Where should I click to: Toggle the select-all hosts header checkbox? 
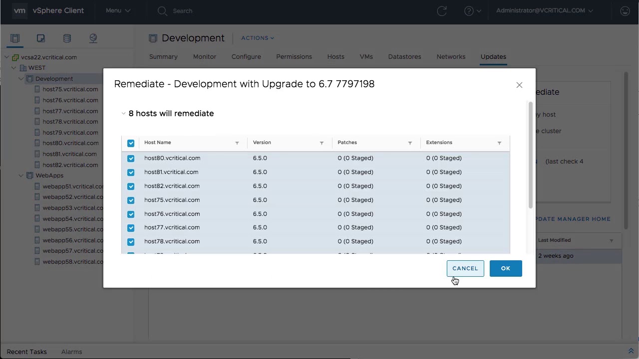pyautogui.click(x=131, y=143)
